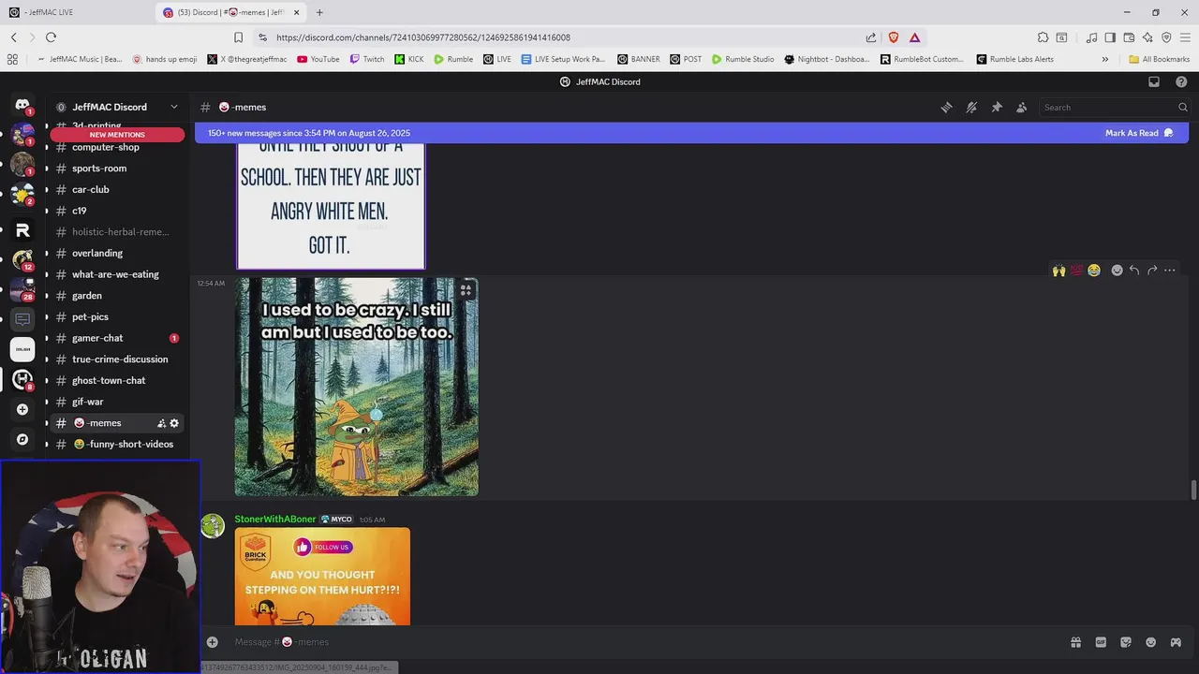Open the sticker picker icon

click(1126, 642)
